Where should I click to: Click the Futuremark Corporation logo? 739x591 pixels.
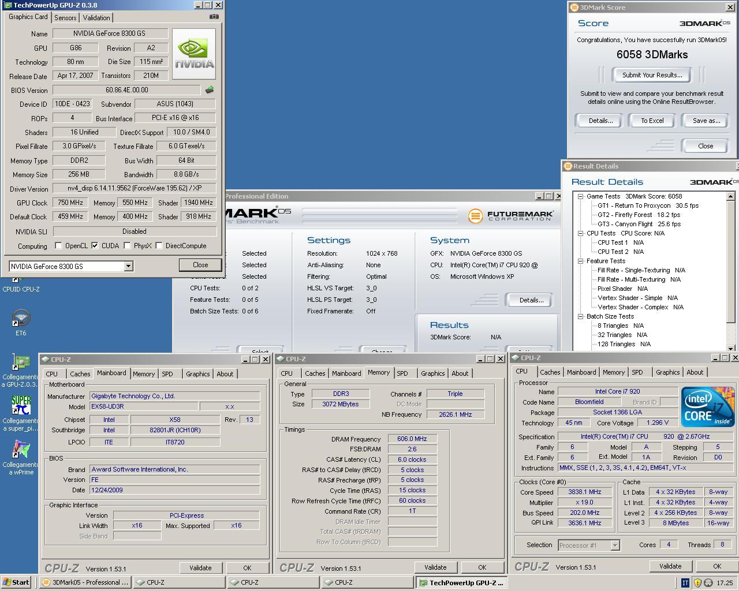510,216
